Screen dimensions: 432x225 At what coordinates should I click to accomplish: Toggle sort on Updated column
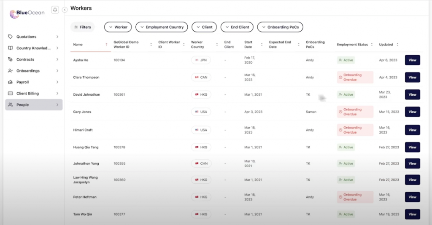click(x=397, y=45)
